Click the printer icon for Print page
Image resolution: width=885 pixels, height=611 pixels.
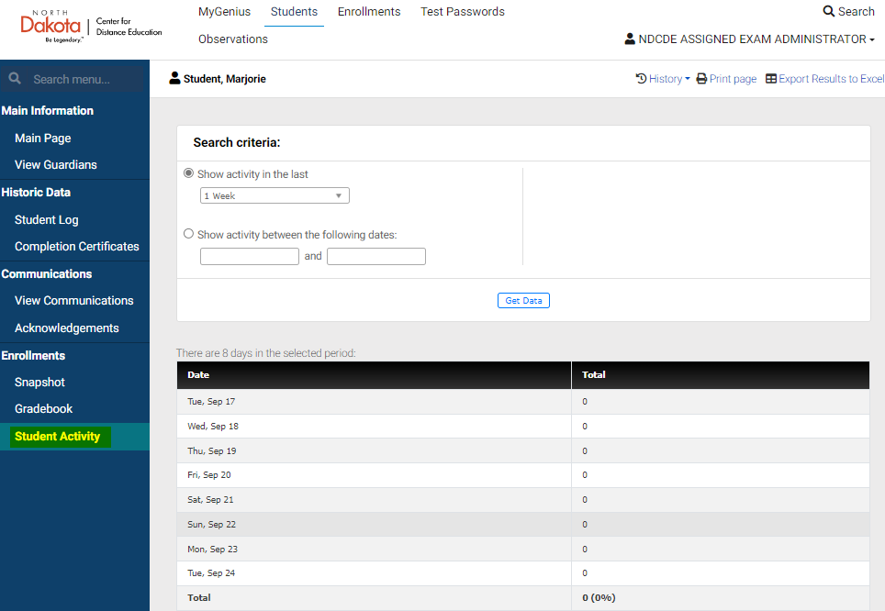tap(701, 78)
